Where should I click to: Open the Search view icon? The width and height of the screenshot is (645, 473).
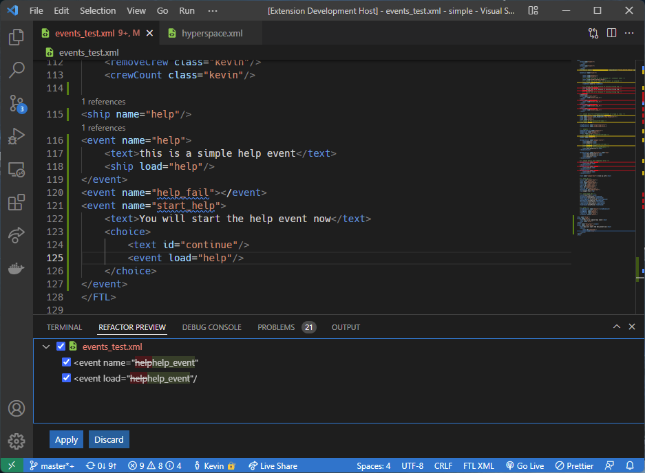(x=17, y=70)
